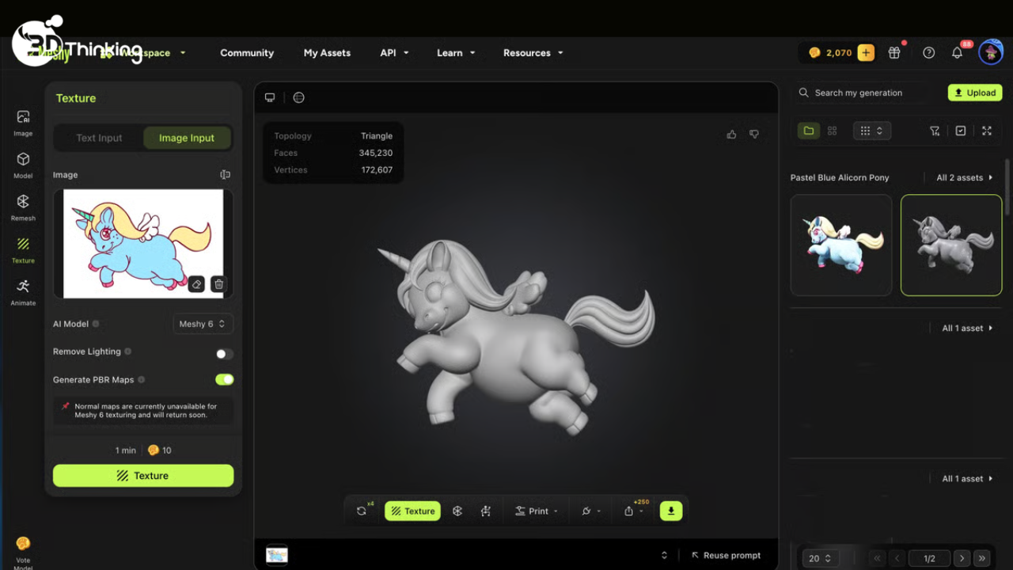Expand the assets panel to fullscreen
The image size is (1013, 570).
(x=987, y=131)
